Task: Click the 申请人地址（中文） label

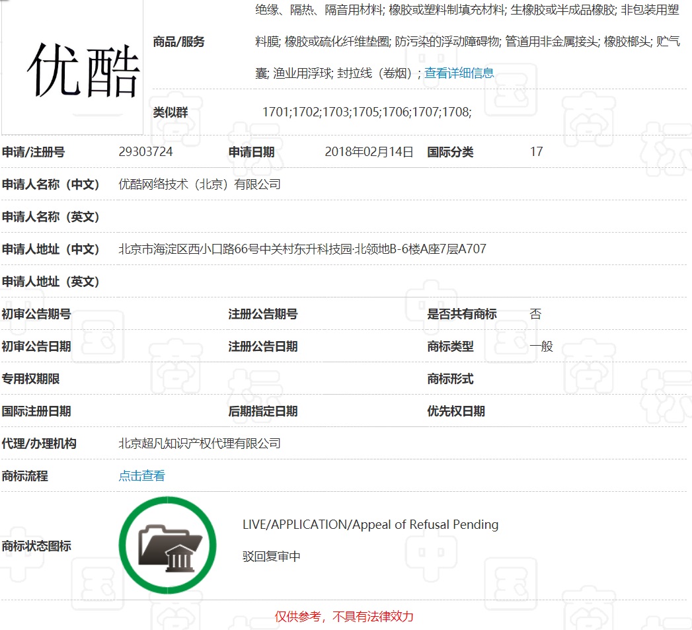Action: [x=50, y=249]
